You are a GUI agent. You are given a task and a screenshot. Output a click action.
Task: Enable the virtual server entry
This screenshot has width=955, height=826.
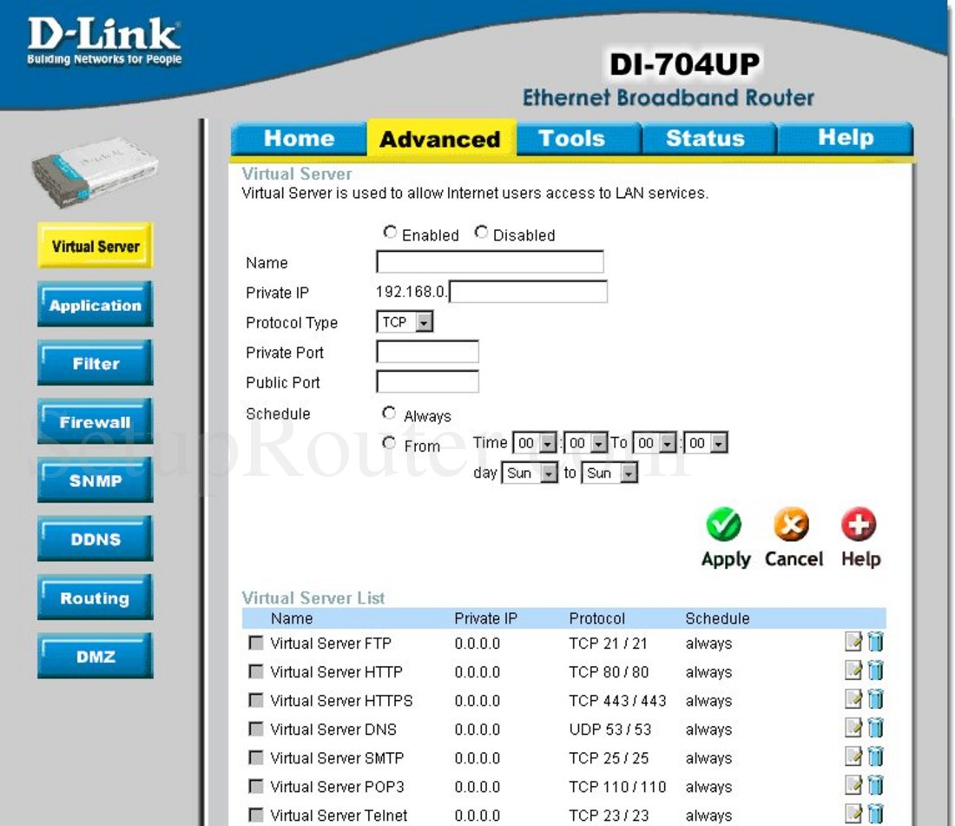pos(391,231)
